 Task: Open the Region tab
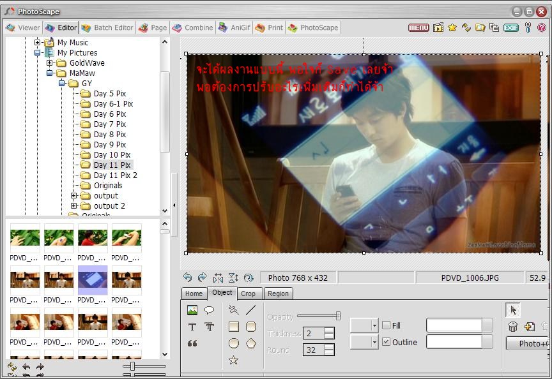[x=278, y=294]
